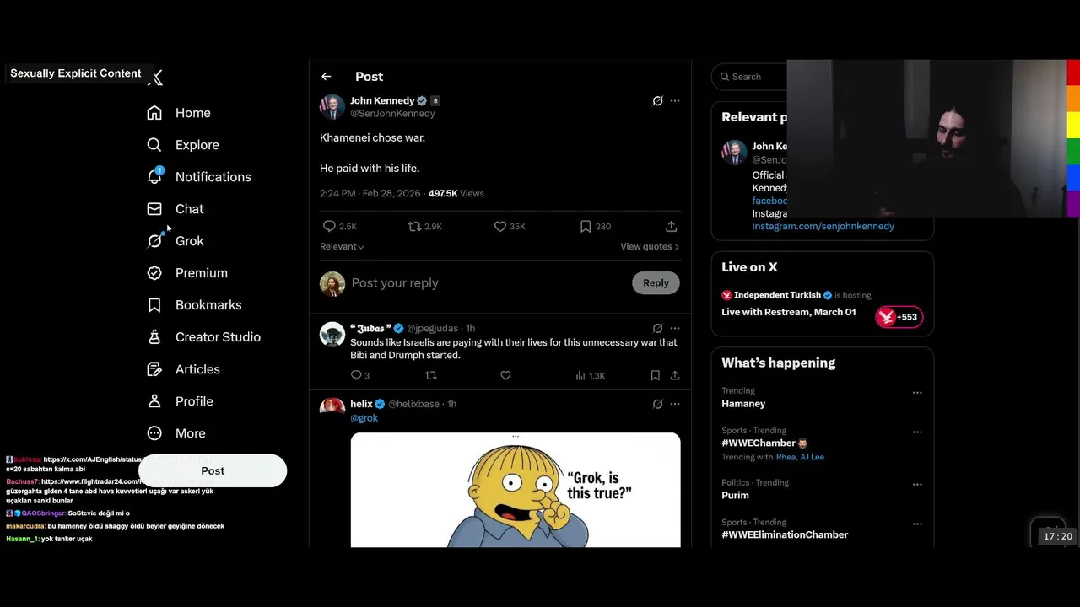Screen dimensions: 1080x607
Task: Open the Ralph Wiggum Grok meme image
Action: pyautogui.click(x=516, y=490)
